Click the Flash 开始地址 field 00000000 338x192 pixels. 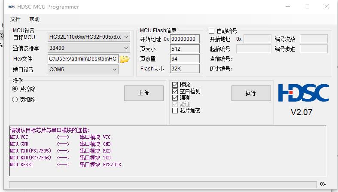pos(185,39)
